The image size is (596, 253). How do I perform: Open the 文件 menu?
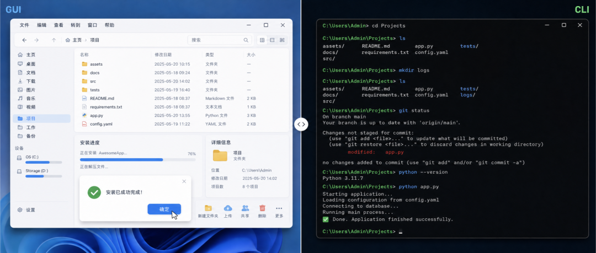pyautogui.click(x=24, y=25)
